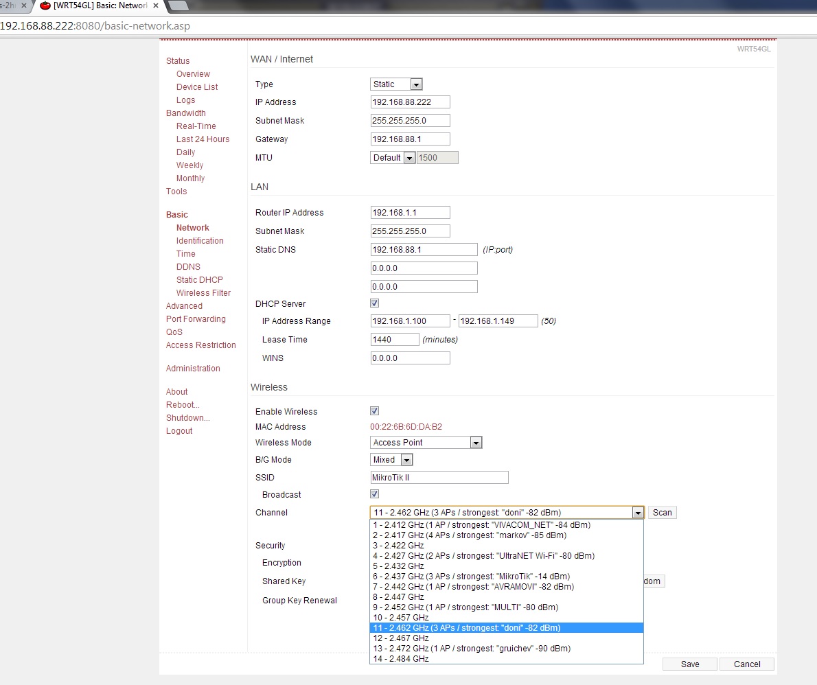Screen dimensions: 817x685
Task: Go to Port Forwarding in the sidebar
Action: [x=196, y=319]
